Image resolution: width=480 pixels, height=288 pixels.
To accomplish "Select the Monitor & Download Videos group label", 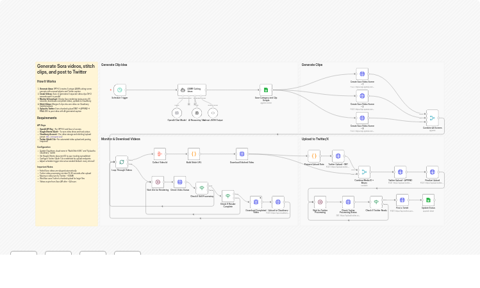I will 120,139.
